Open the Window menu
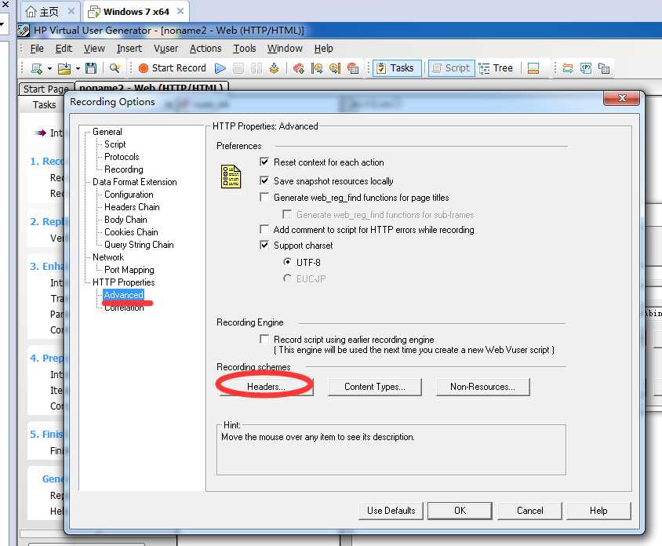The width and height of the screenshot is (662, 546). (285, 49)
